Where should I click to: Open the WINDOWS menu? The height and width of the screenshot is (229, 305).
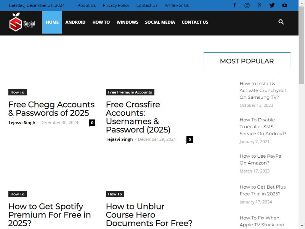pyautogui.click(x=127, y=22)
